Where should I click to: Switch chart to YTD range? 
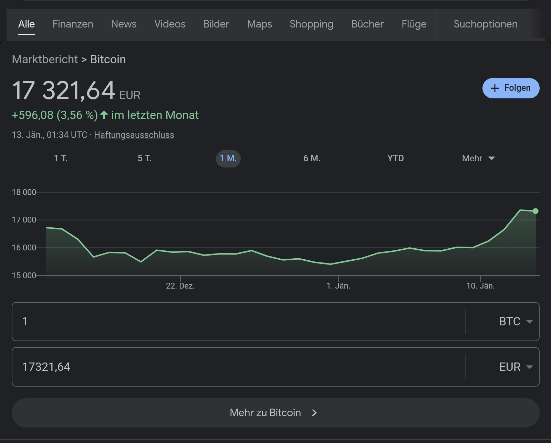[395, 158]
